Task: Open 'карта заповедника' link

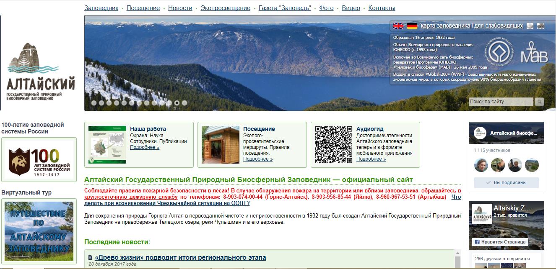Action: tap(445, 26)
